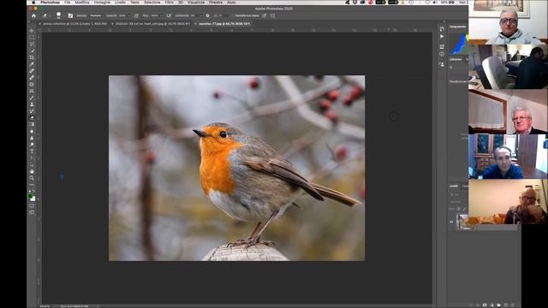Select the Eyedropper tool
This screenshot has height=308, width=548.
point(32,64)
